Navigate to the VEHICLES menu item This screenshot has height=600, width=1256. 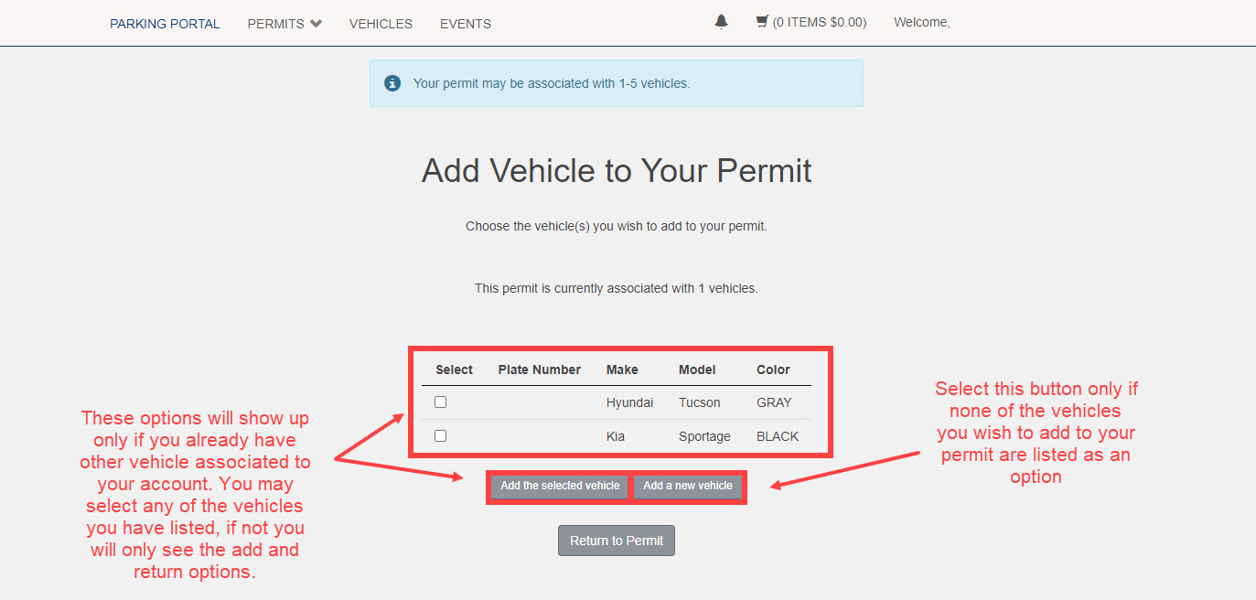[x=381, y=23]
